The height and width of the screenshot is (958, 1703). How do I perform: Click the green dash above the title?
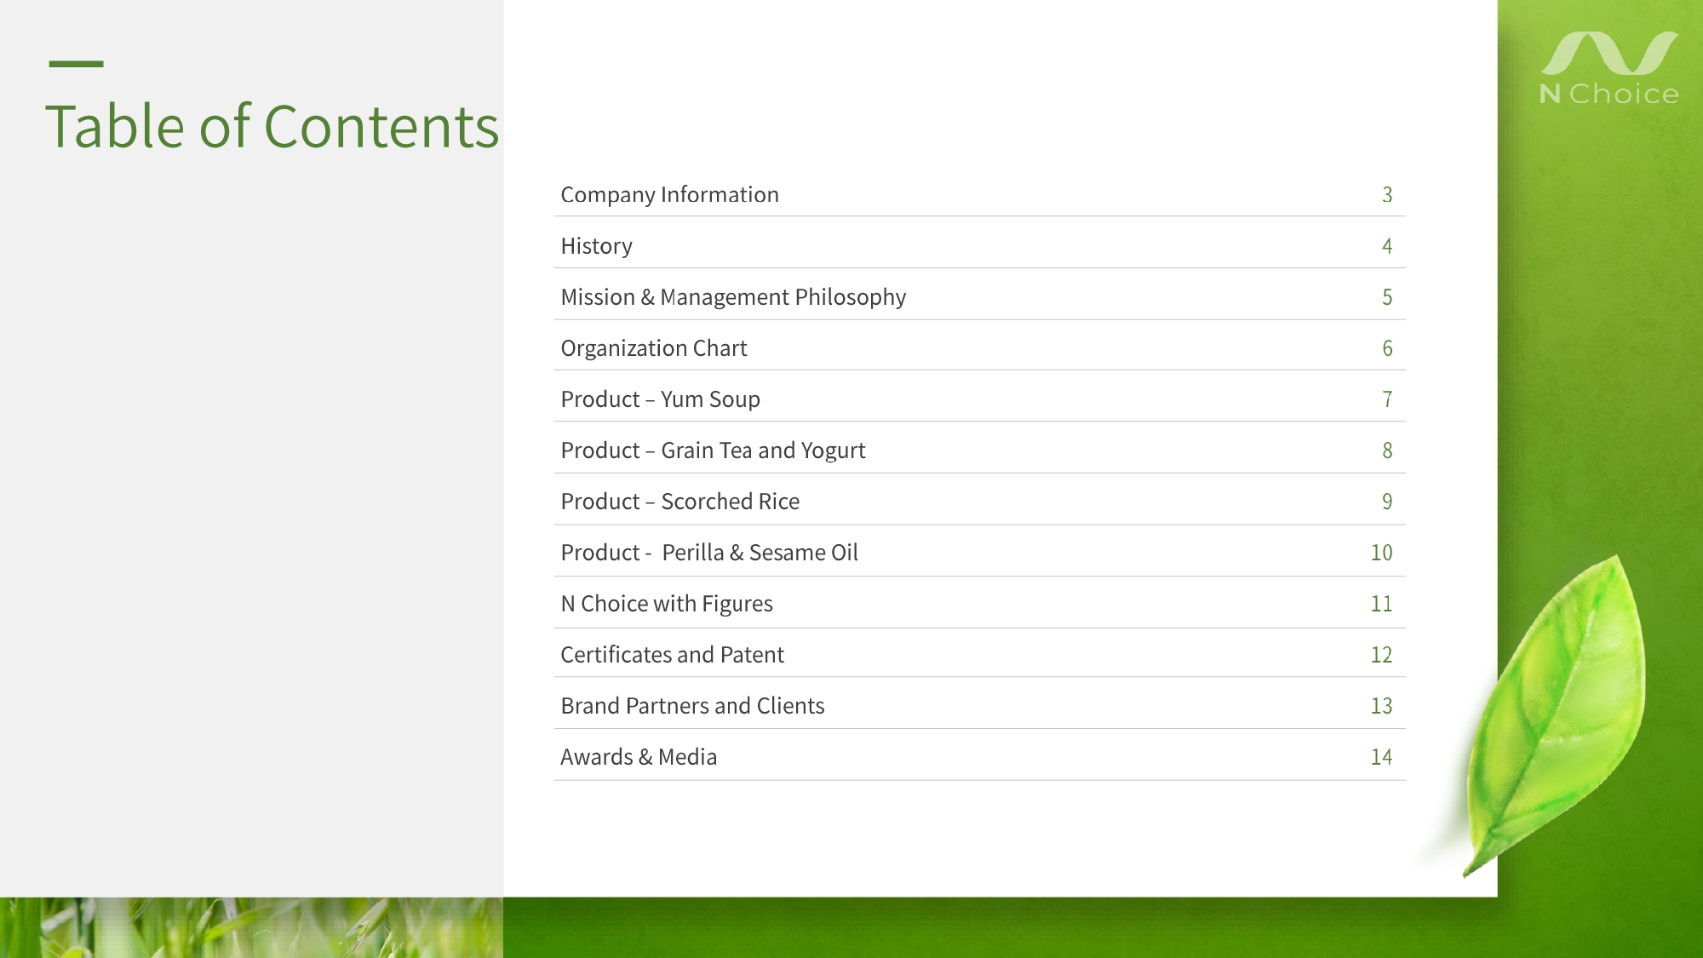tap(76, 64)
